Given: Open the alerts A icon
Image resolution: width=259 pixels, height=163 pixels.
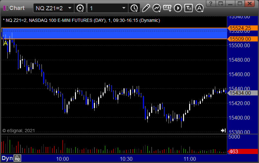Looking at the screenshot, I should 199,8.
